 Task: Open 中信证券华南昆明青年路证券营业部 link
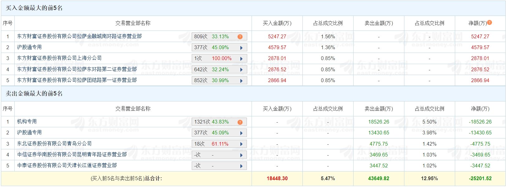72,155
